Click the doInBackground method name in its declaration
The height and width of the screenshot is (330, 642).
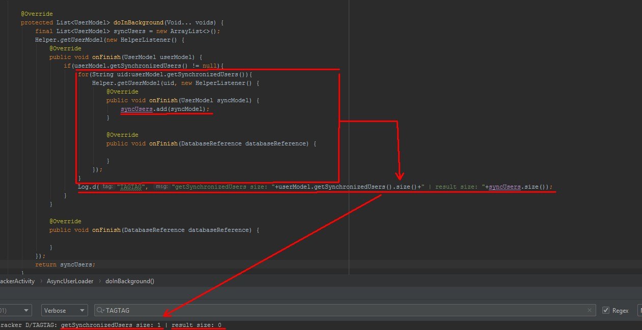[x=138, y=22]
